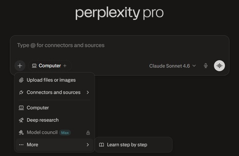Start voice mode with waveform button
The image size is (239, 156).
(219, 66)
